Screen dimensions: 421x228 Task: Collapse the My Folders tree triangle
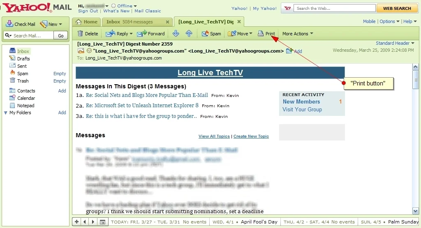pyautogui.click(x=5, y=113)
